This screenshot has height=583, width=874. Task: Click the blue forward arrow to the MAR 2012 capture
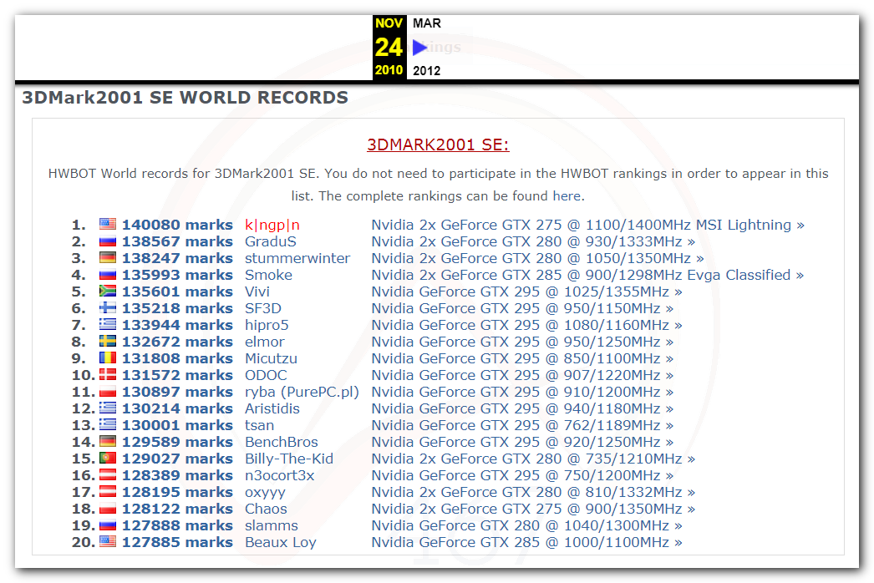click(x=419, y=48)
